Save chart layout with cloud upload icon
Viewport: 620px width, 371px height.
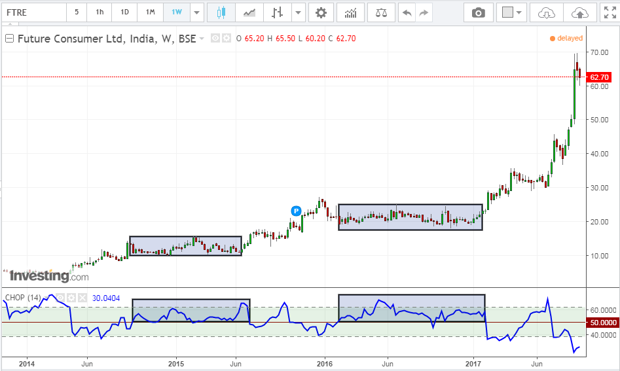click(x=579, y=12)
